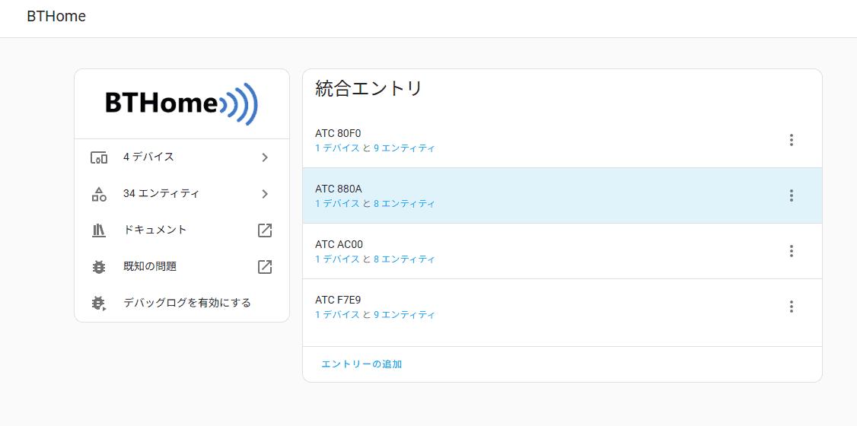Select デバッグログを有効にする menu item
This screenshot has width=857, height=426.
(182, 303)
